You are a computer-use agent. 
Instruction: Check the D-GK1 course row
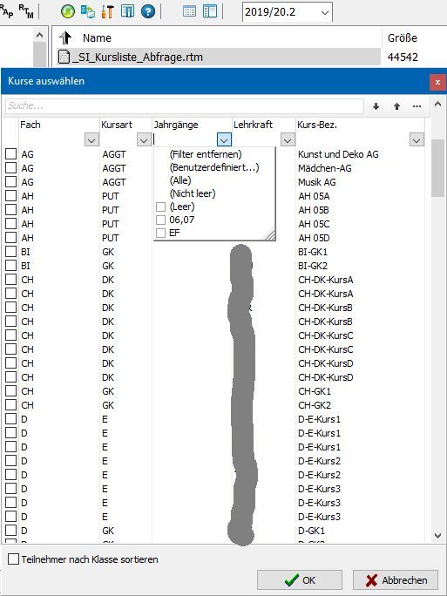click(x=10, y=531)
